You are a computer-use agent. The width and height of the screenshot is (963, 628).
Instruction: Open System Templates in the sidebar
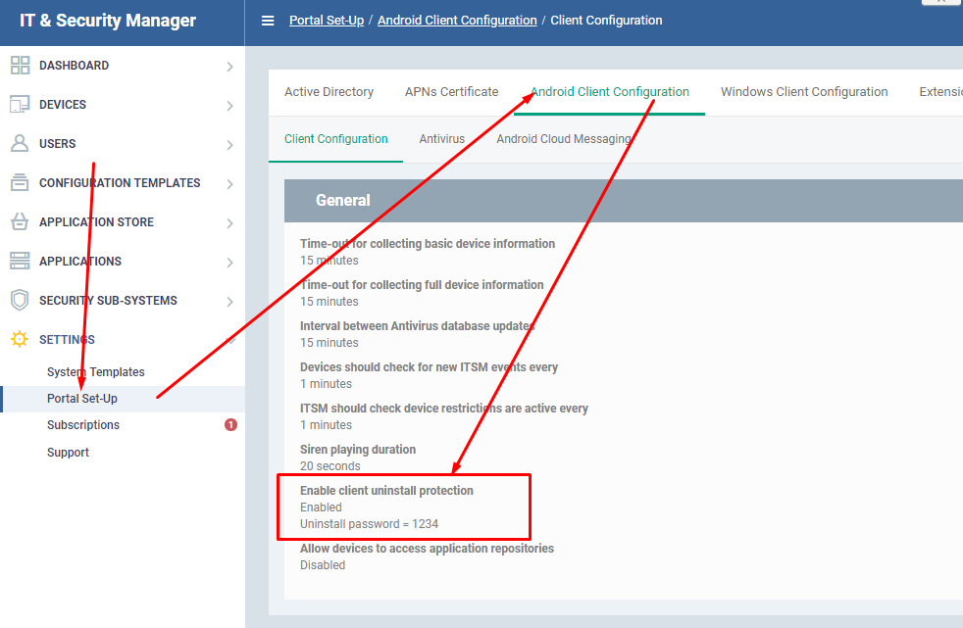click(x=96, y=372)
